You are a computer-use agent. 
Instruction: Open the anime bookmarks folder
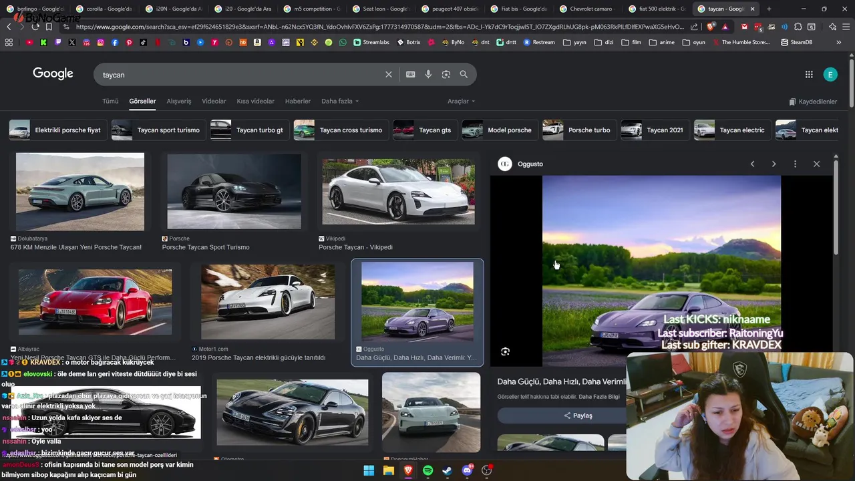pos(661,42)
